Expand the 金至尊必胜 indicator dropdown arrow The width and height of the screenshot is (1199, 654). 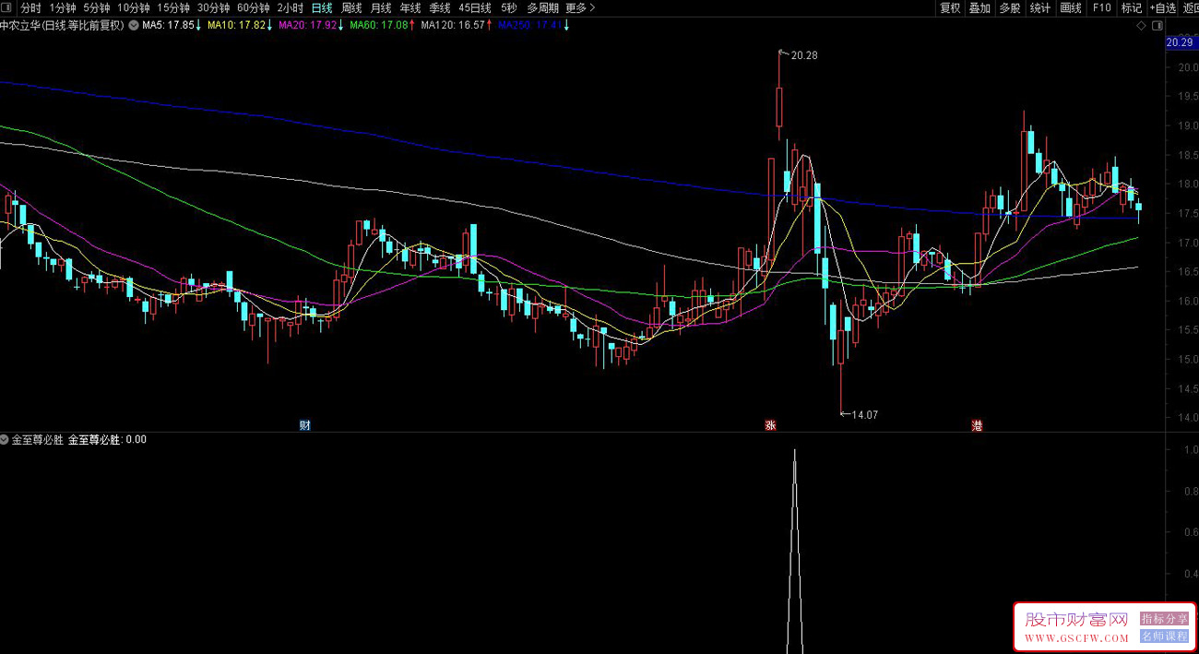pyautogui.click(x=6, y=440)
